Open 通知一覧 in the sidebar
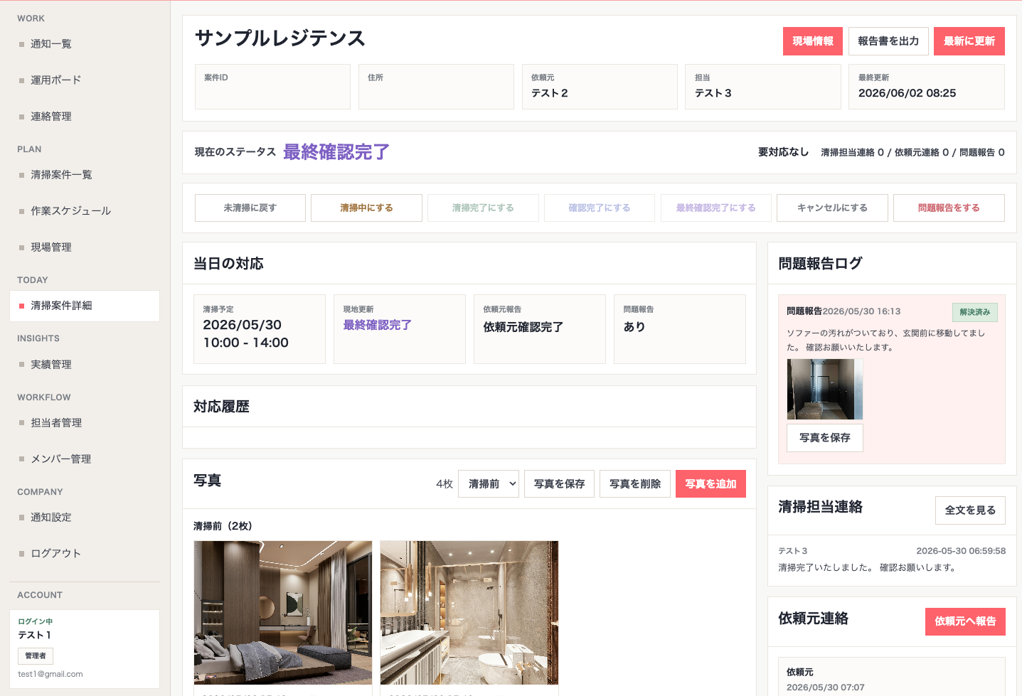Viewport: 1022px width, 696px height. [84, 44]
